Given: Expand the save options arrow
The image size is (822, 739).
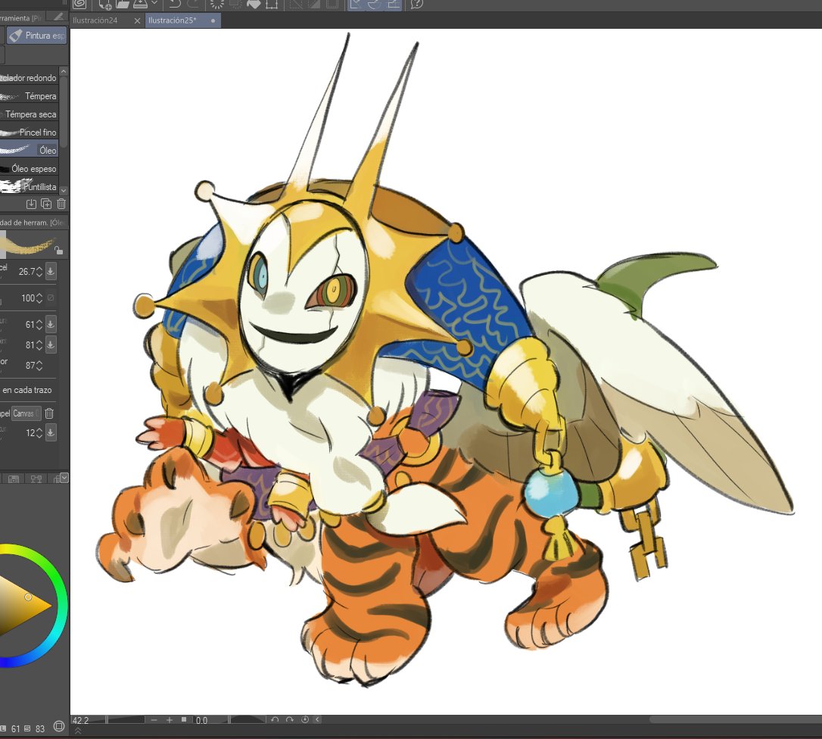Looking at the screenshot, I should pyautogui.click(x=154, y=3).
